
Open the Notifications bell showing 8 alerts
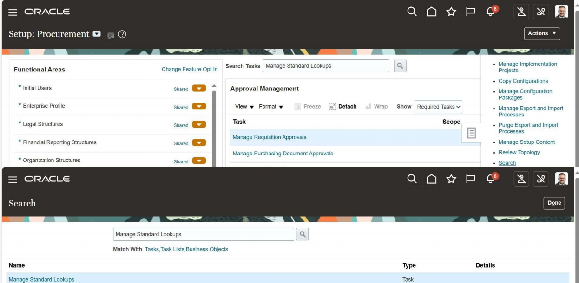(x=489, y=11)
